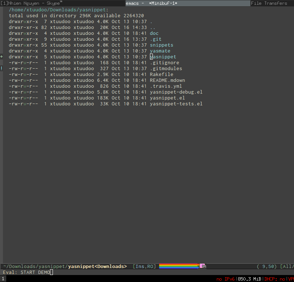Screen dimensions: 294x282
Task: Click the Nyan Cat icon in mode line
Action: (x=202, y=266)
